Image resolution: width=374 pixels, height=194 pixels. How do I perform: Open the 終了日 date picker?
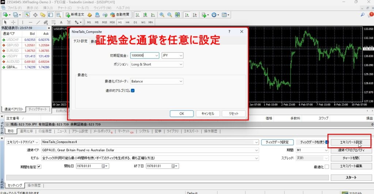(175, 166)
